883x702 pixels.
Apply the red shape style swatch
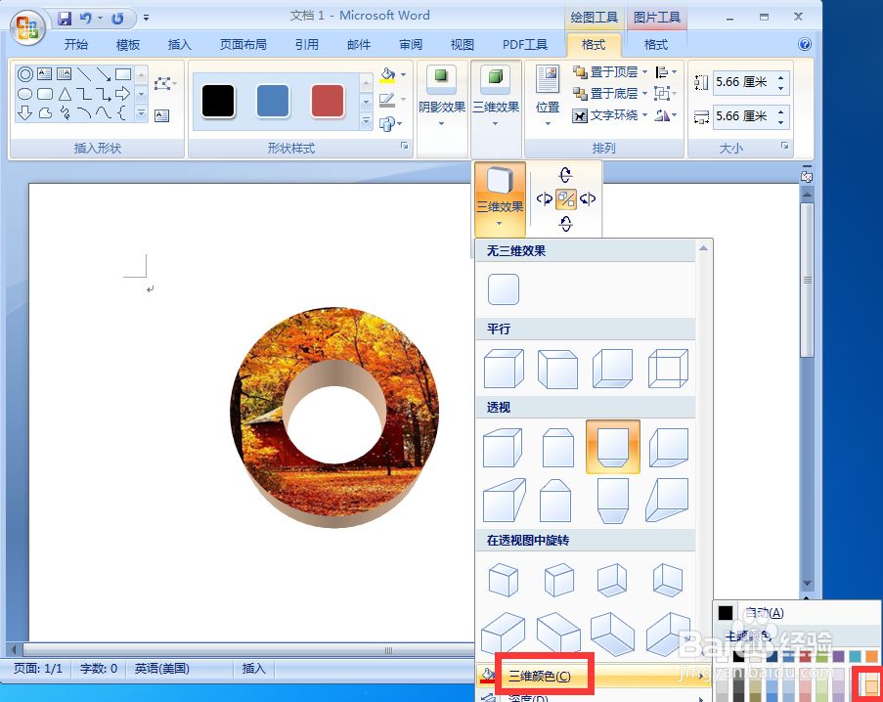coord(328,102)
